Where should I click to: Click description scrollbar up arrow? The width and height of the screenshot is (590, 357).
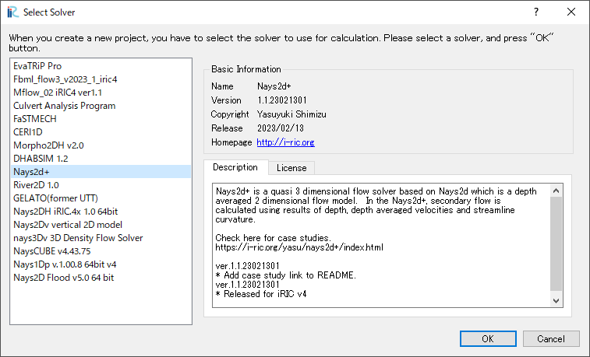[x=556, y=191]
